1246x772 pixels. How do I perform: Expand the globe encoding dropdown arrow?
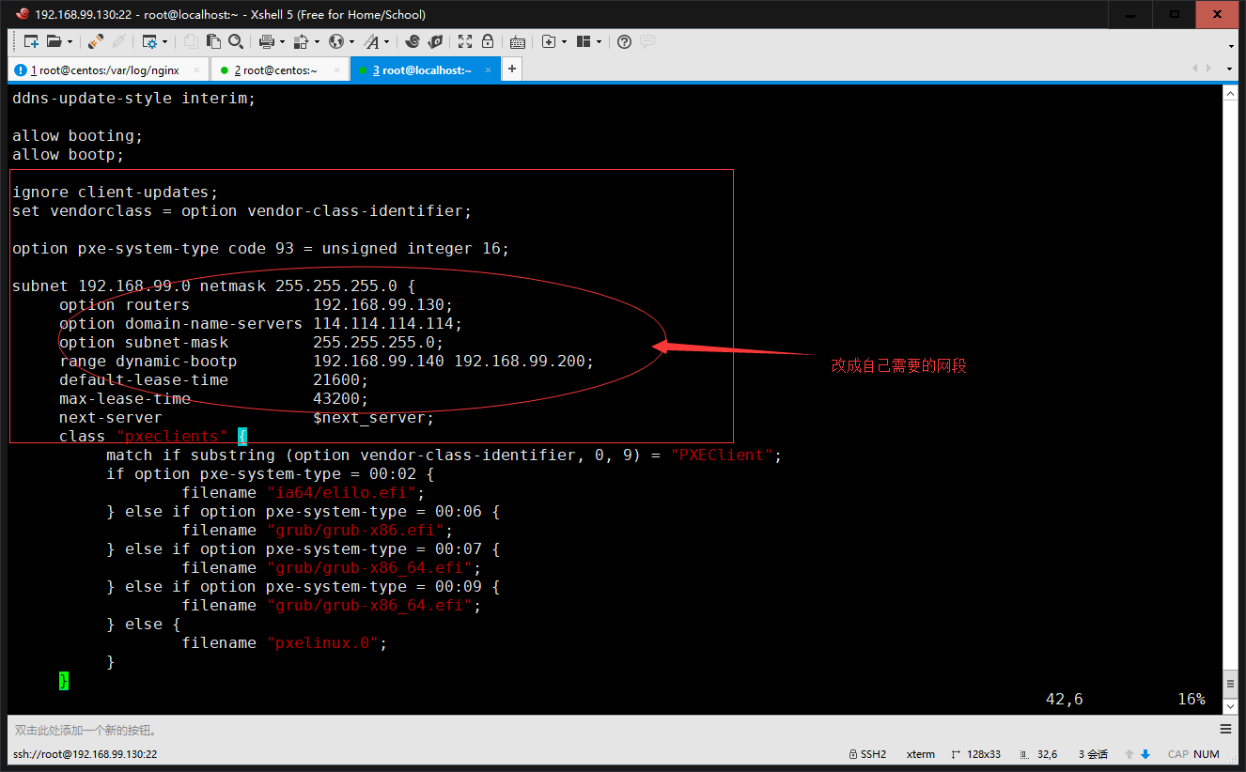coord(351,41)
